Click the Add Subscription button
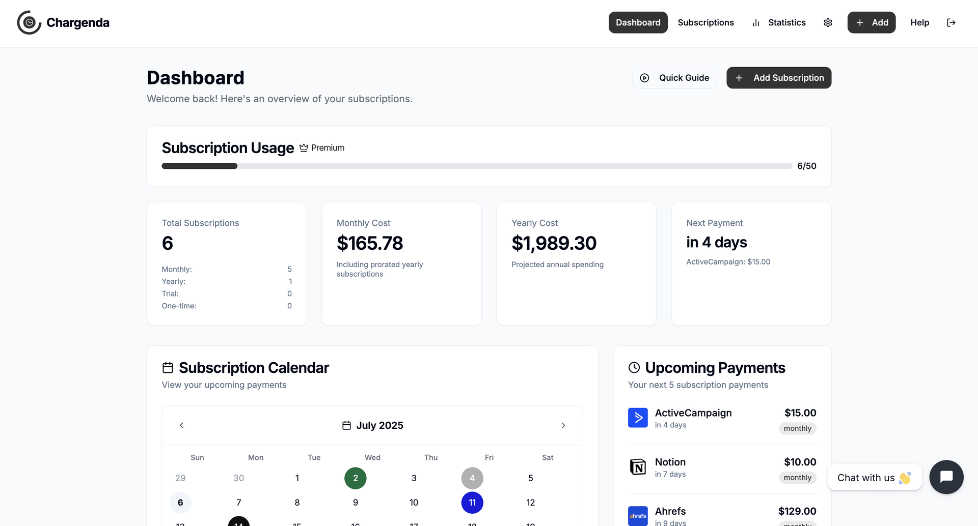The image size is (978, 526). [x=778, y=78]
